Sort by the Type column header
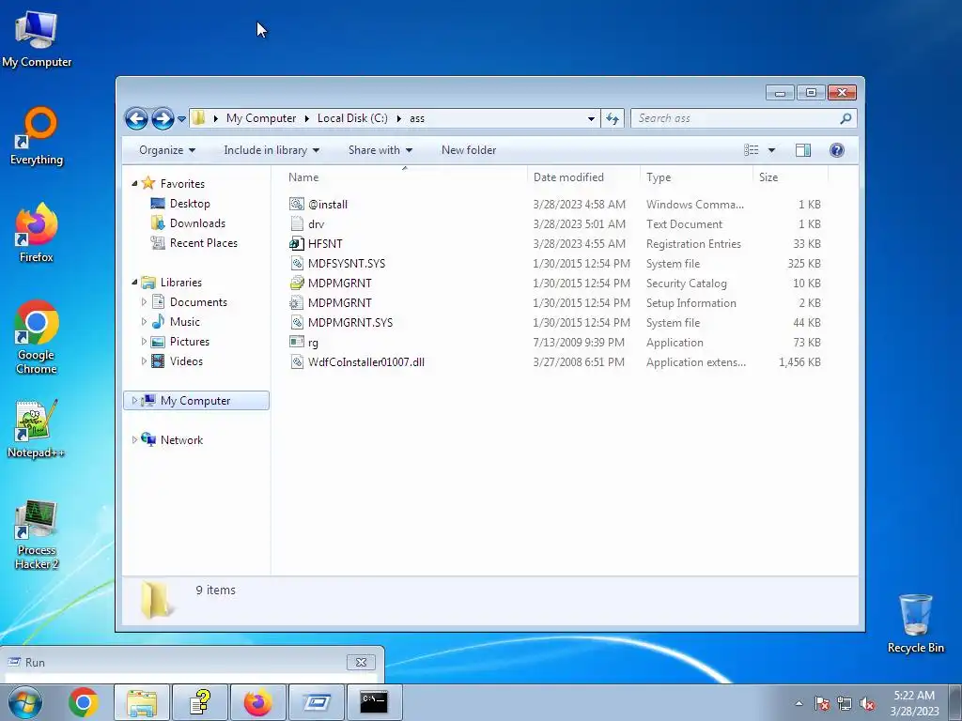The image size is (962, 721). click(x=696, y=177)
